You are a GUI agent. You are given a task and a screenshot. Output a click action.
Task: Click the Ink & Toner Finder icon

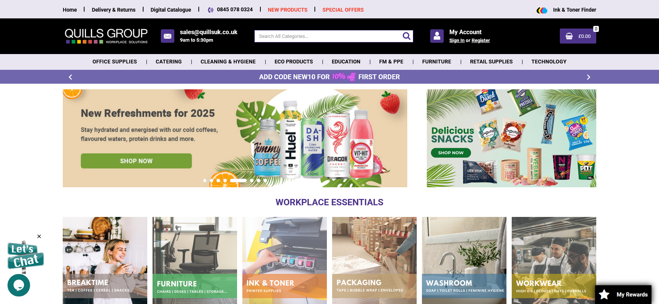tap(542, 10)
